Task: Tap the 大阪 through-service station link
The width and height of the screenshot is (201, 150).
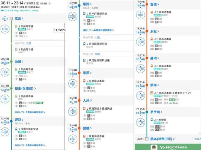Action: click(97, 37)
